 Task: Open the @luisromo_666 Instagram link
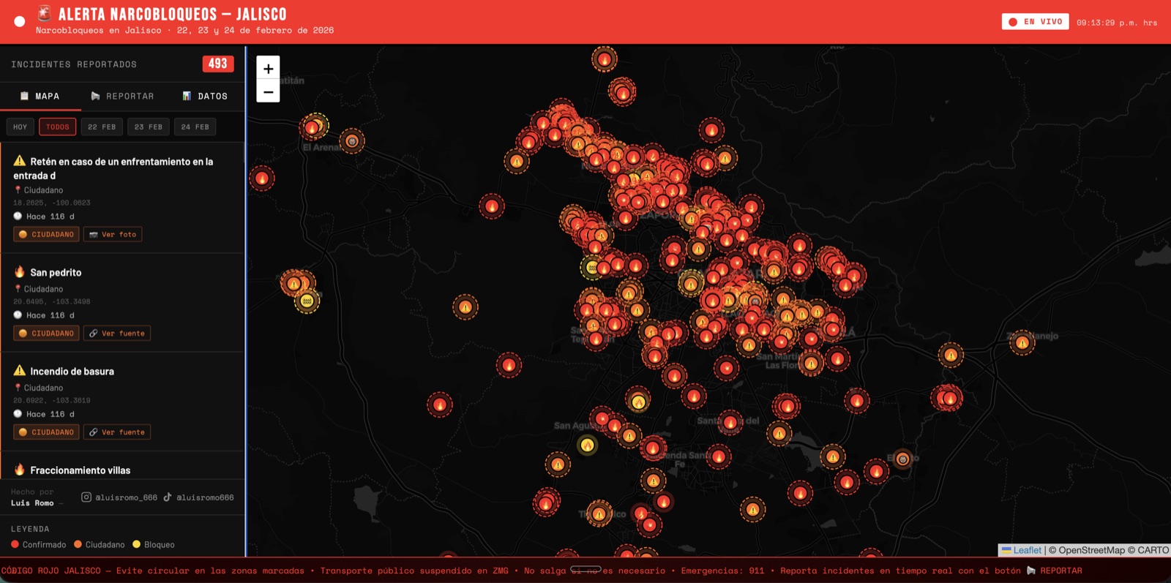click(x=119, y=497)
